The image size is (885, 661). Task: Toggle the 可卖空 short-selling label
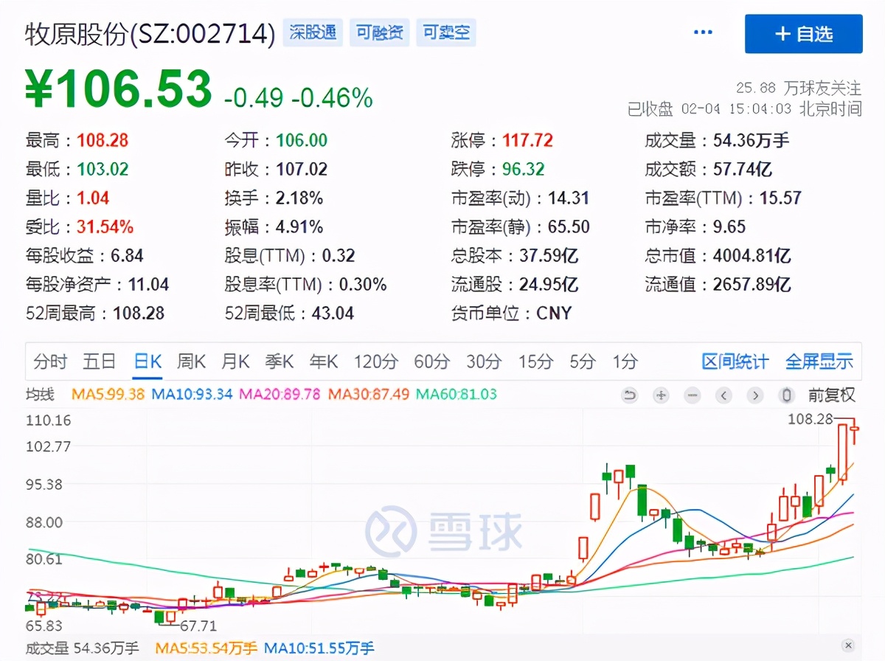445,32
